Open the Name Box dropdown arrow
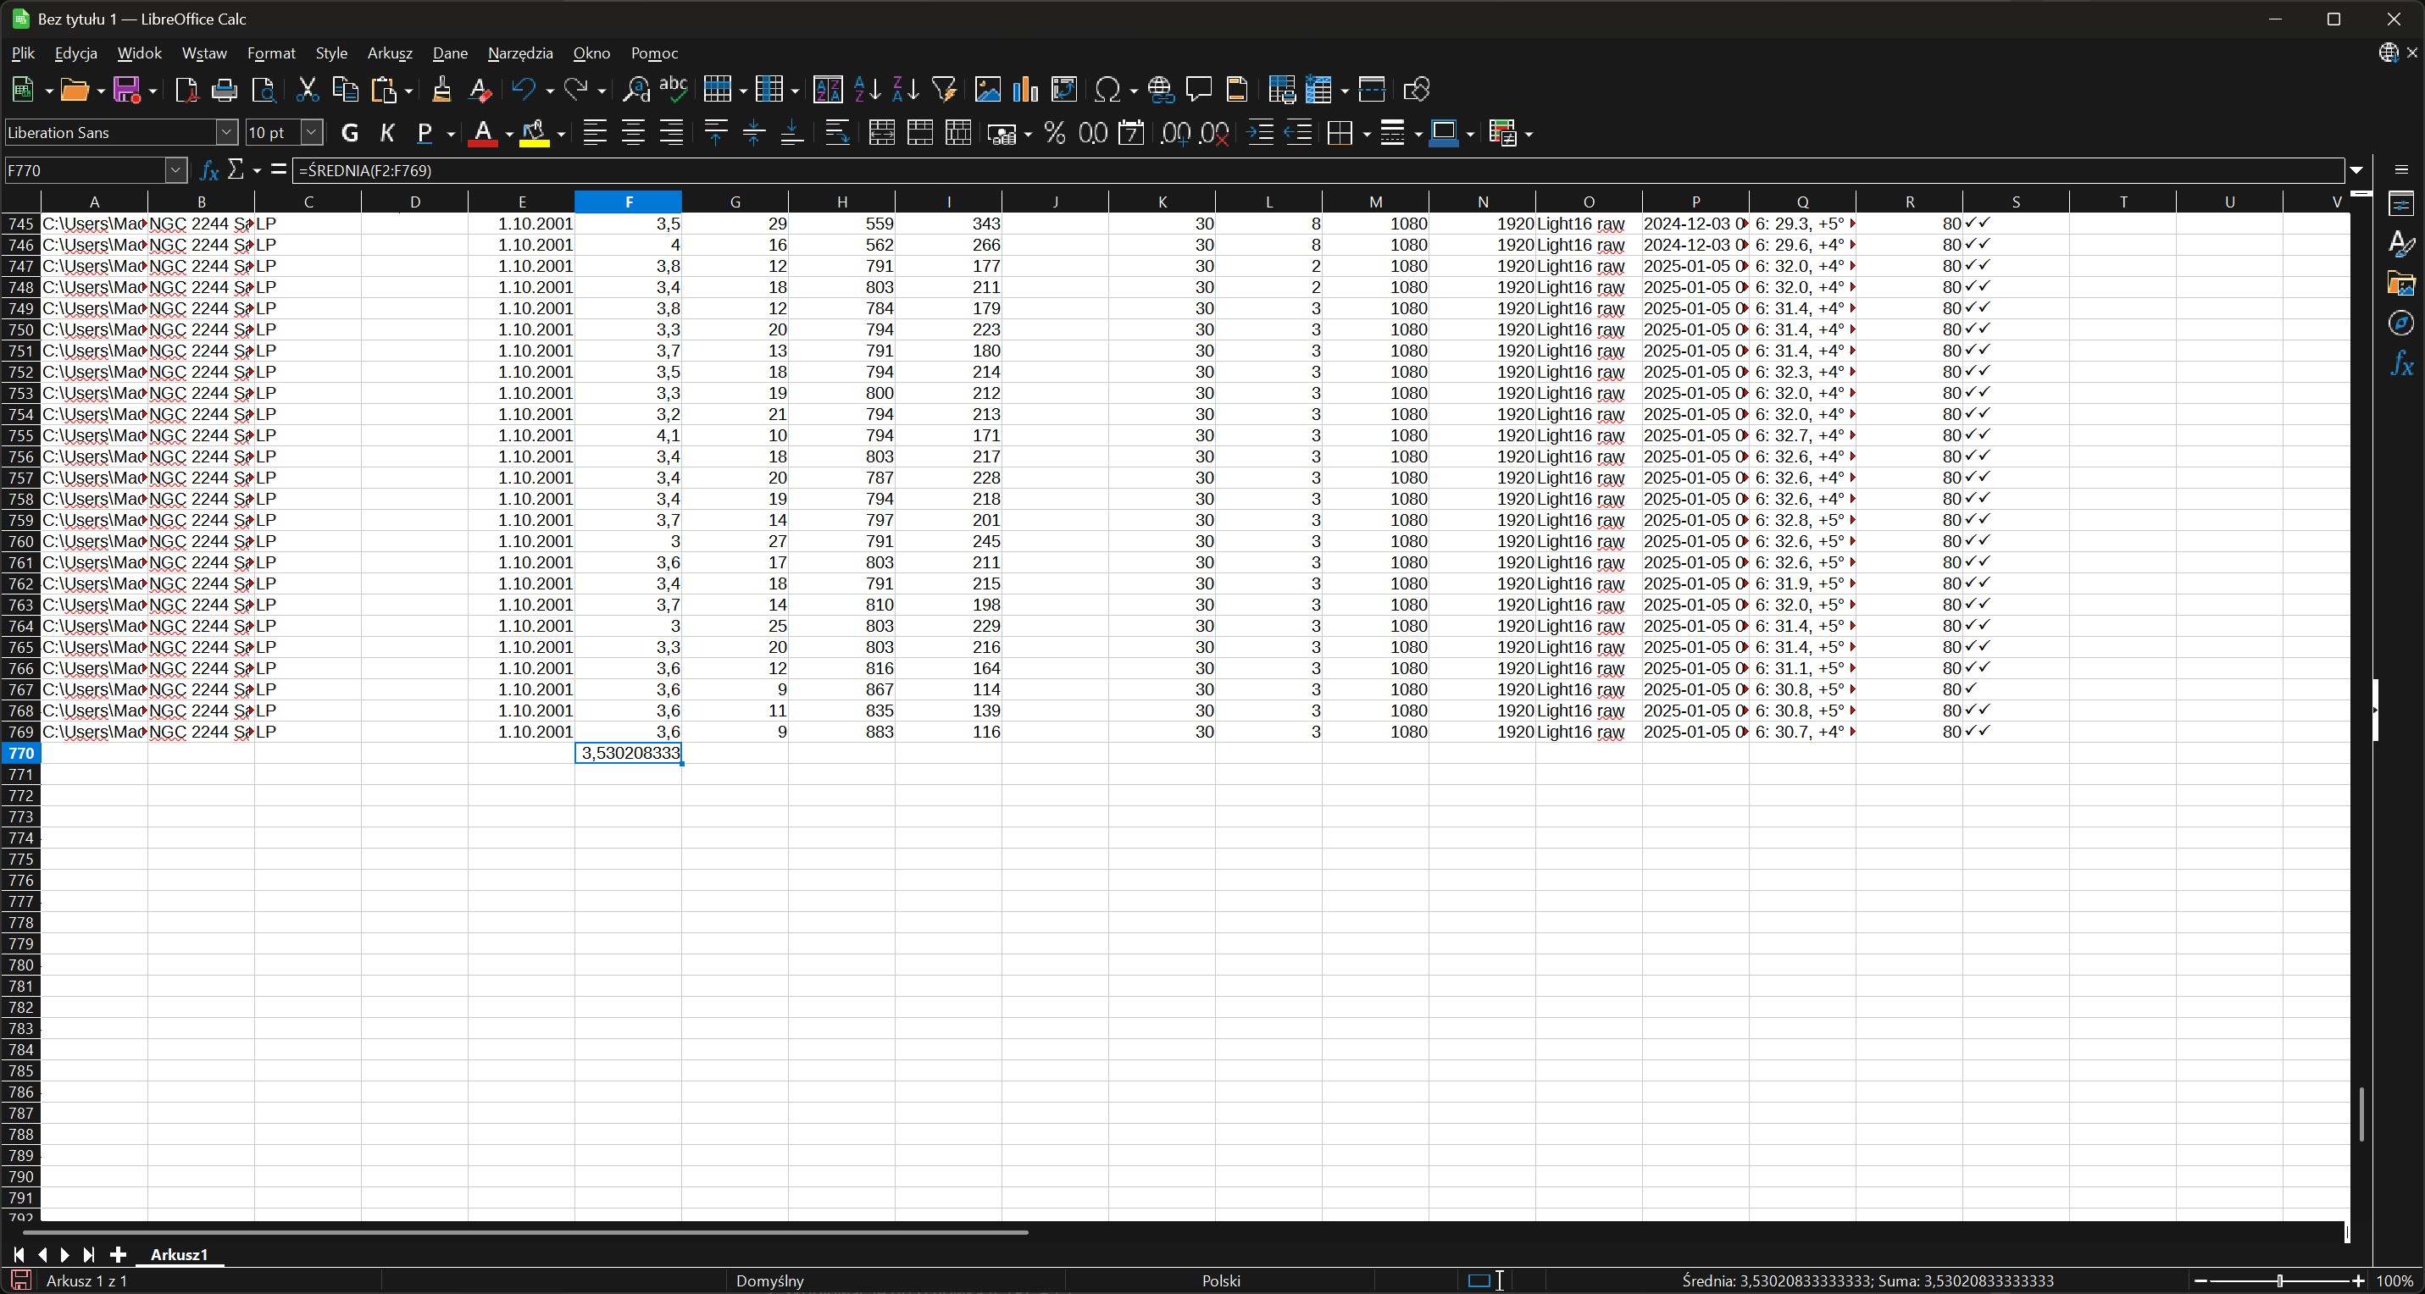 pos(176,170)
